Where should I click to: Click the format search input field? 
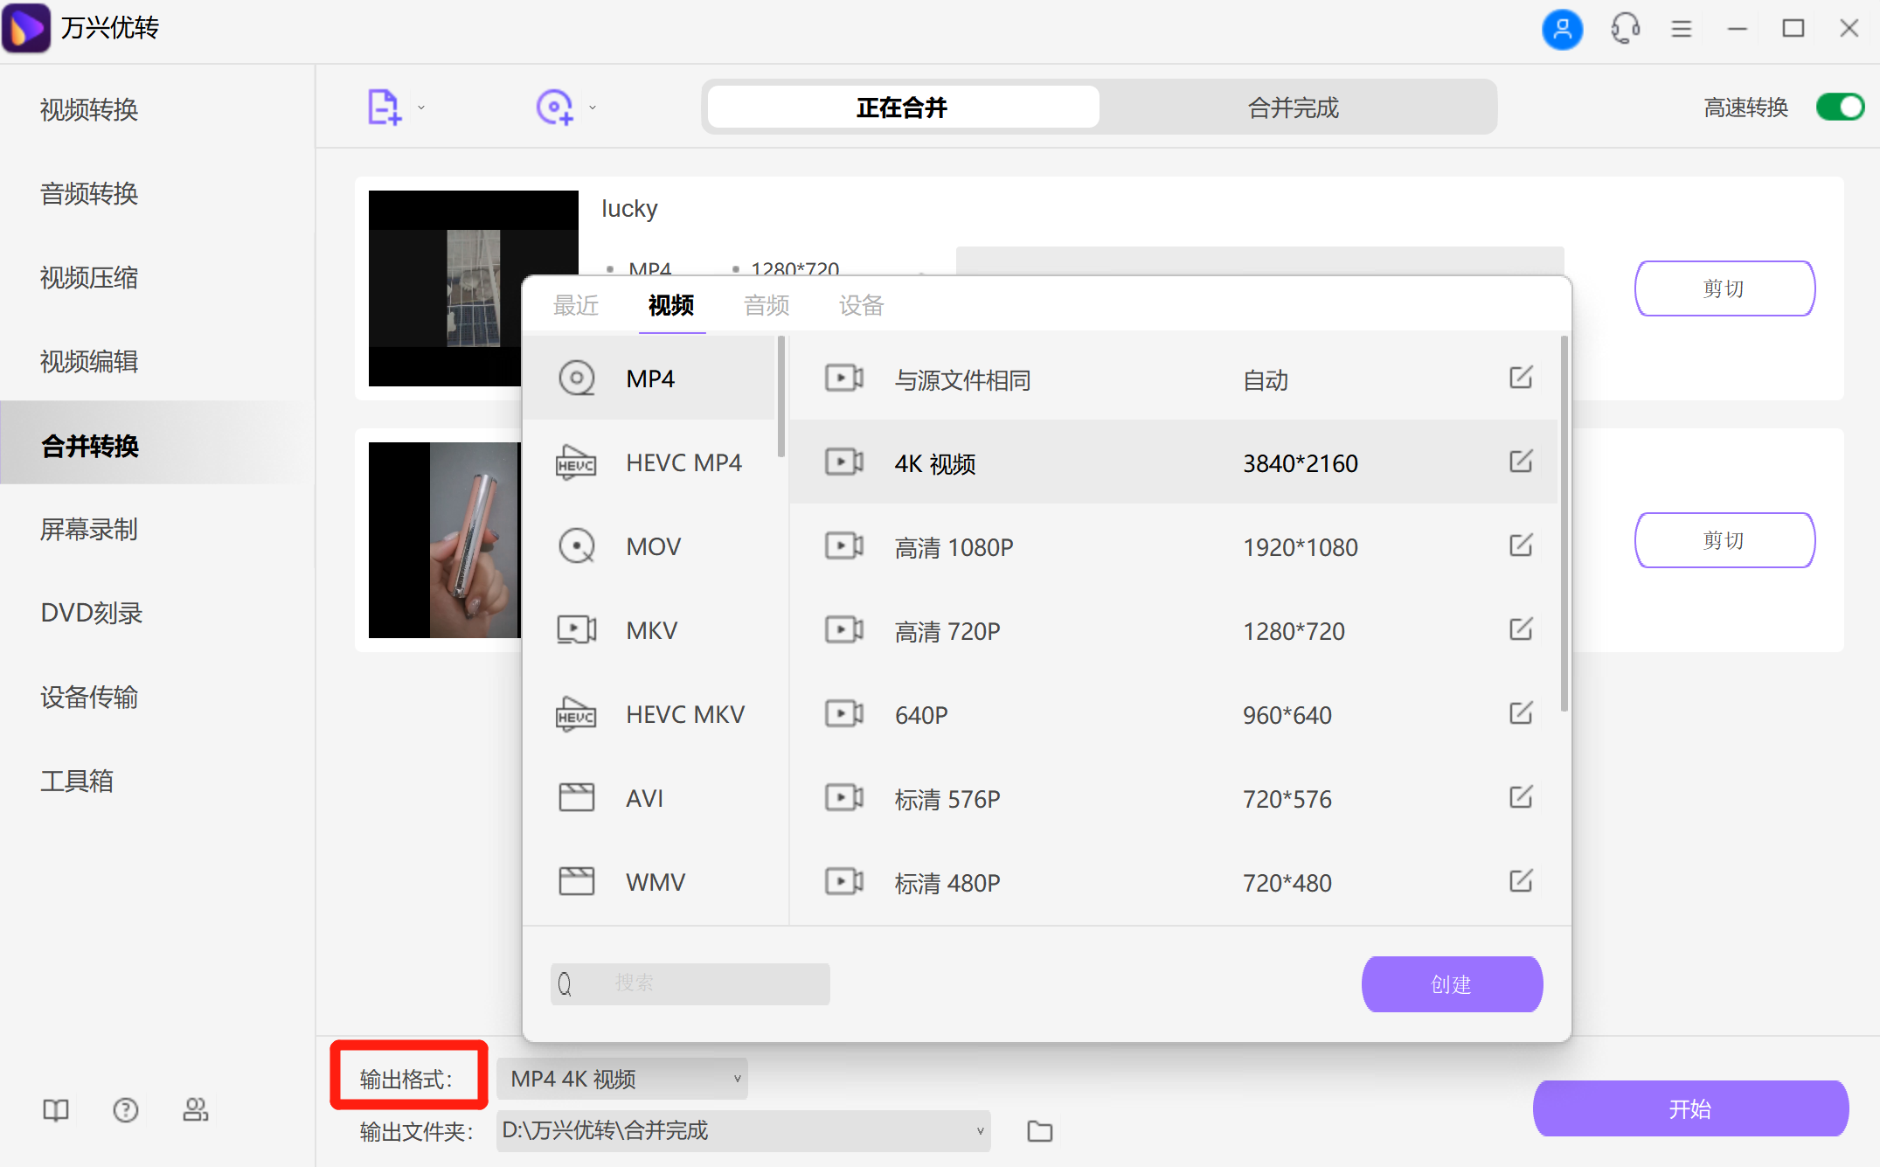coord(690,983)
